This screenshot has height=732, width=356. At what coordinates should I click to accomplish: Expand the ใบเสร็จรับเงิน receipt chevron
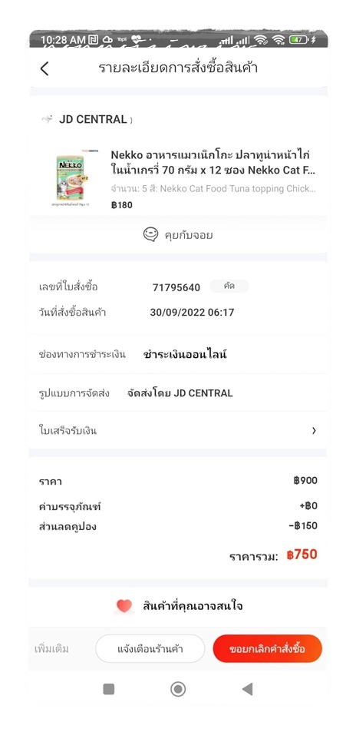pyautogui.click(x=314, y=430)
